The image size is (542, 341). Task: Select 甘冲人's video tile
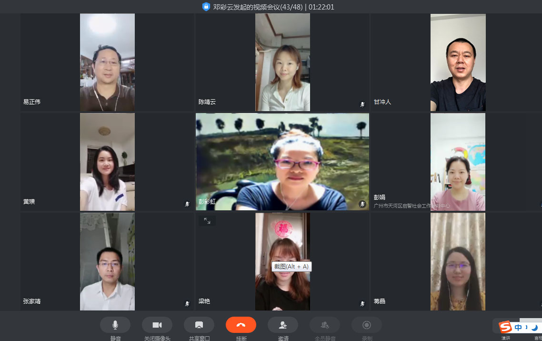point(458,62)
